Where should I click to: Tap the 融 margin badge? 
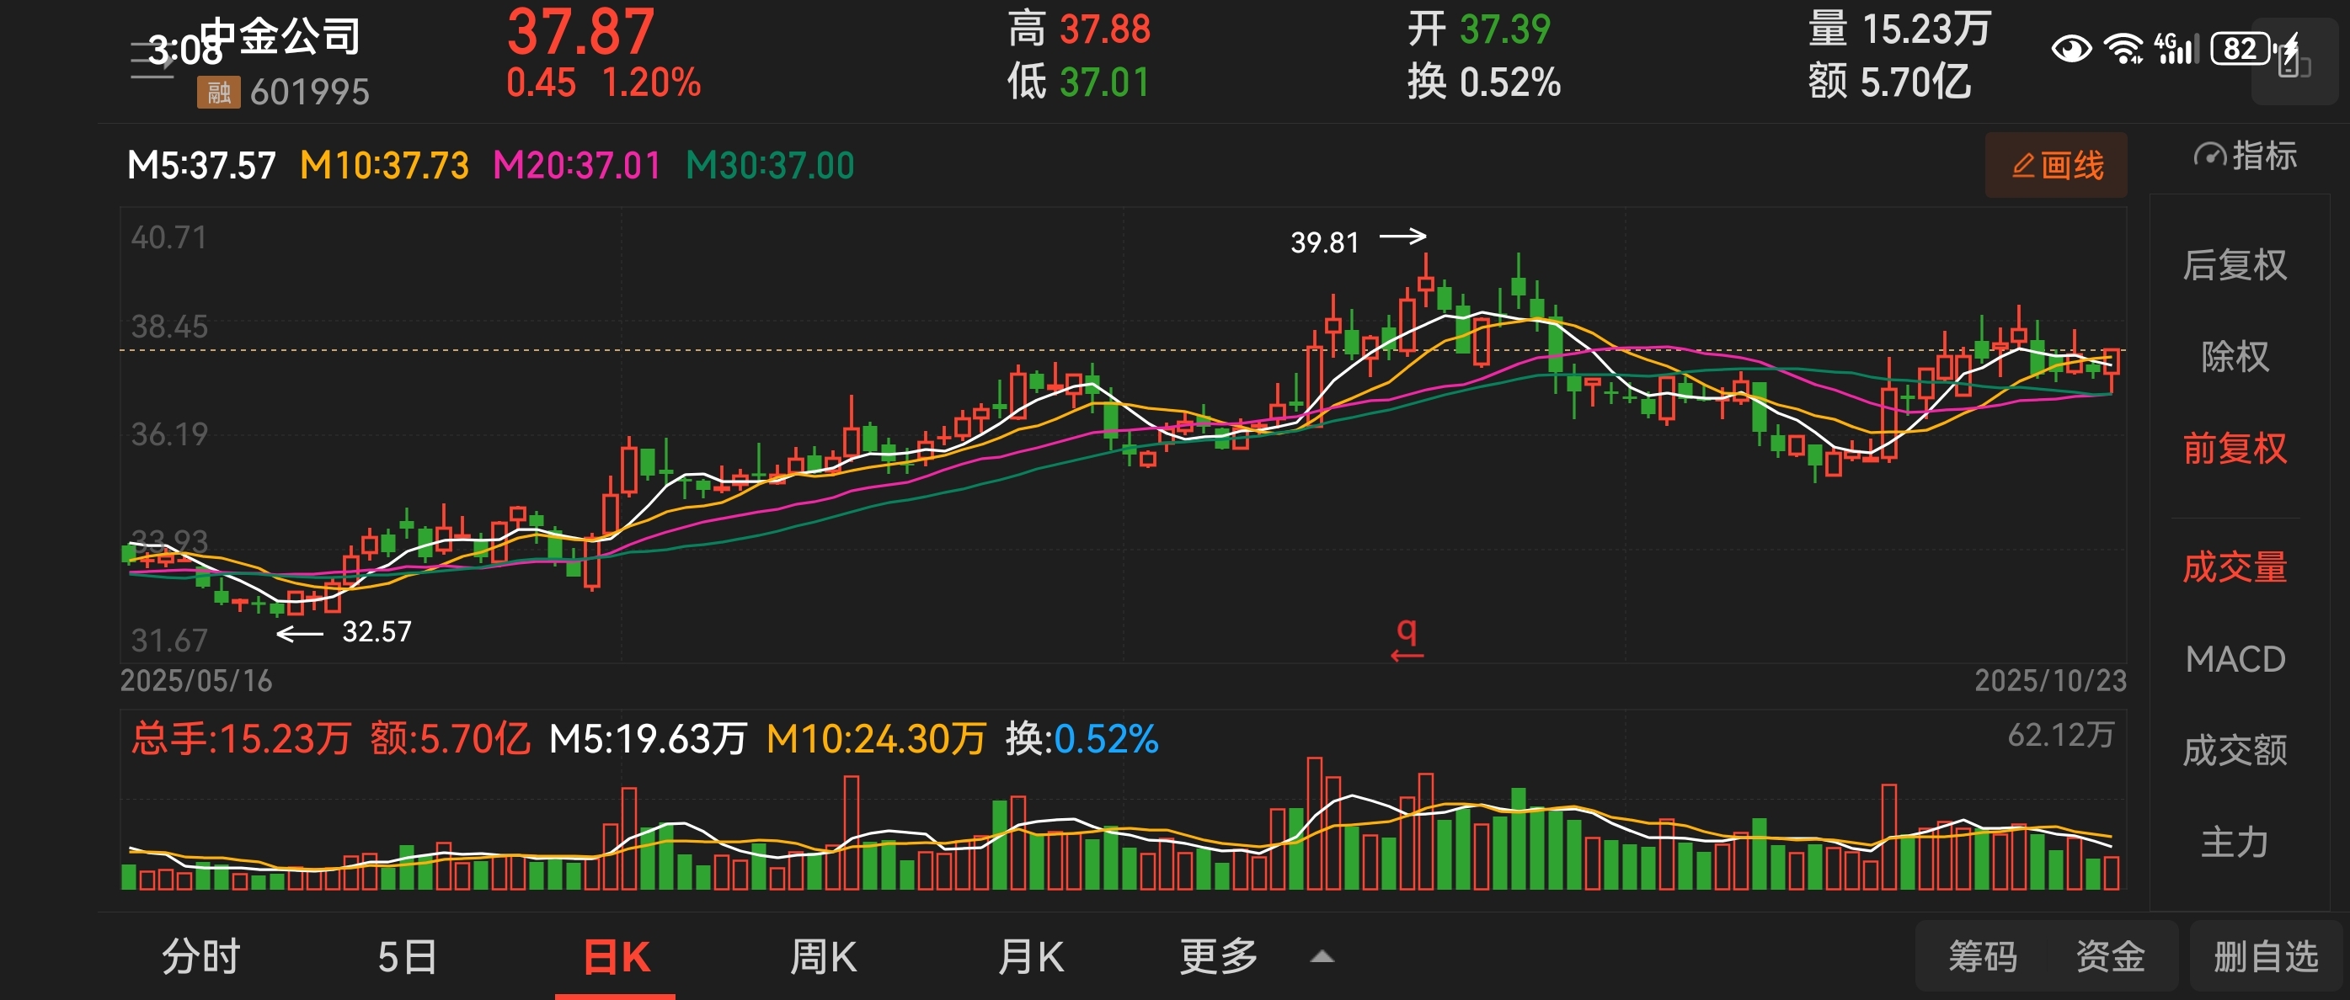(x=218, y=92)
